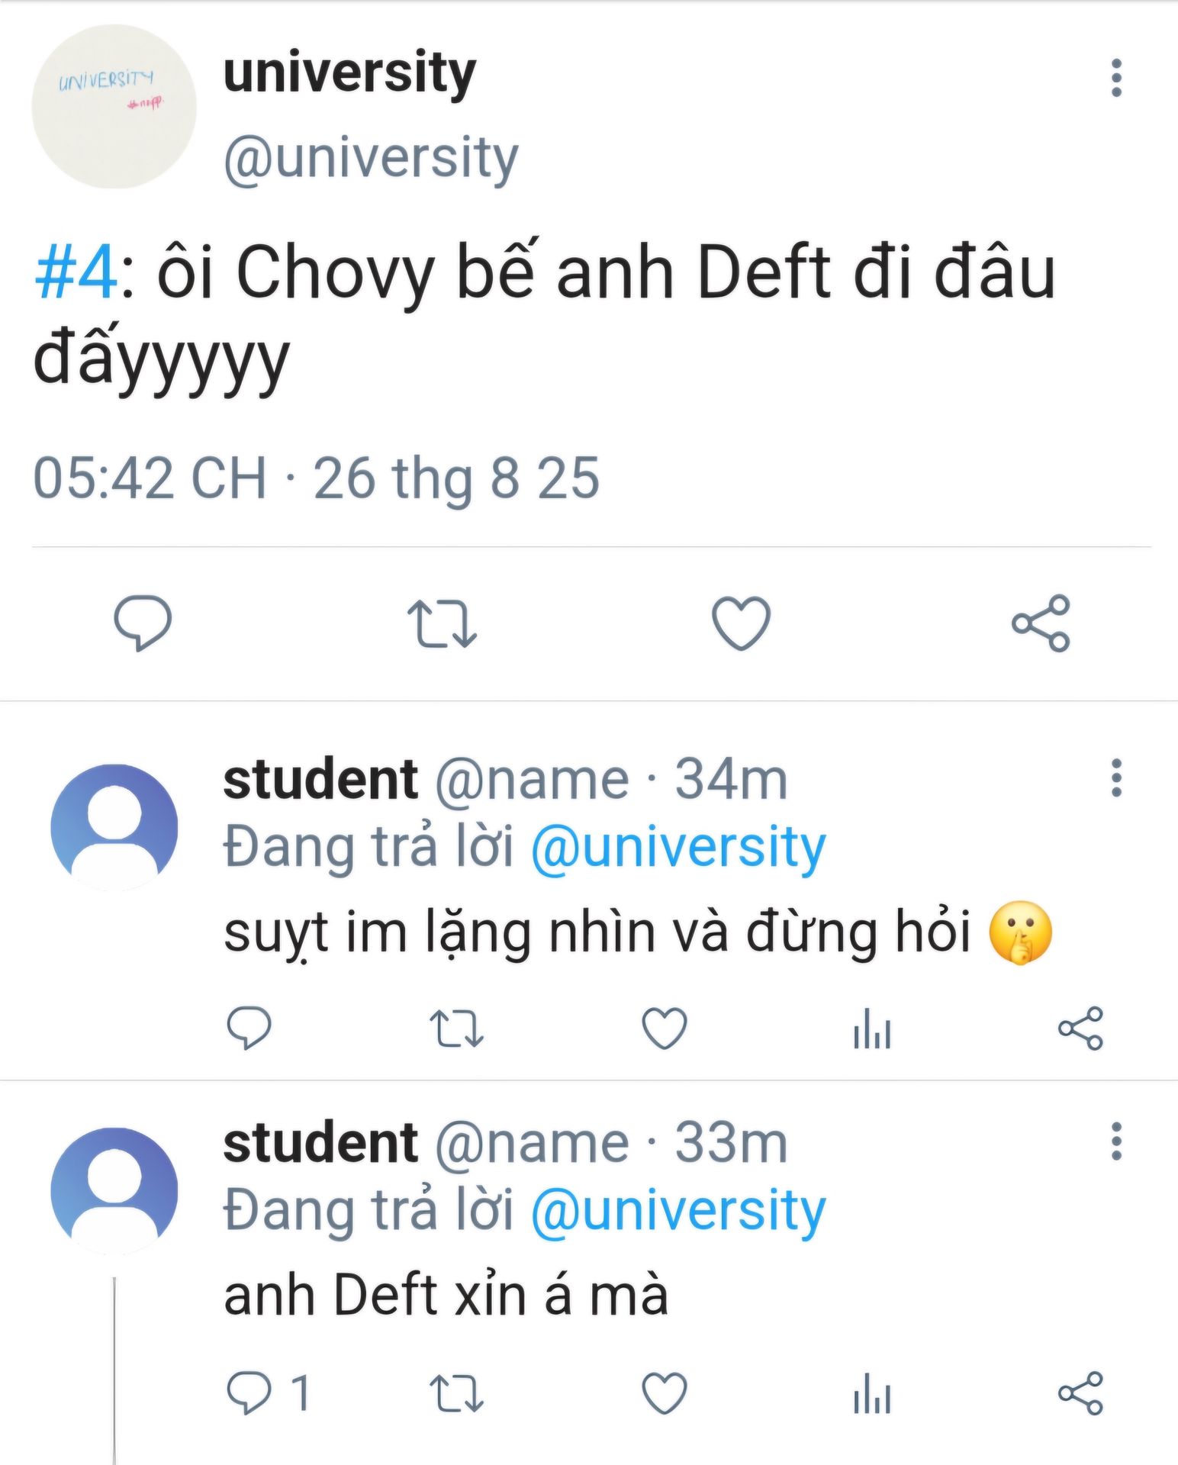
Task: Share the main university post
Action: point(1041,623)
